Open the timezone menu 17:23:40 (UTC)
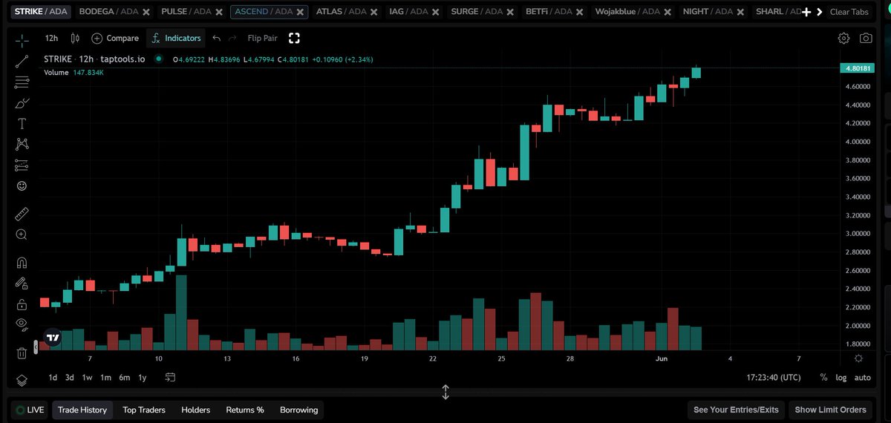This screenshot has width=891, height=423. tap(774, 377)
